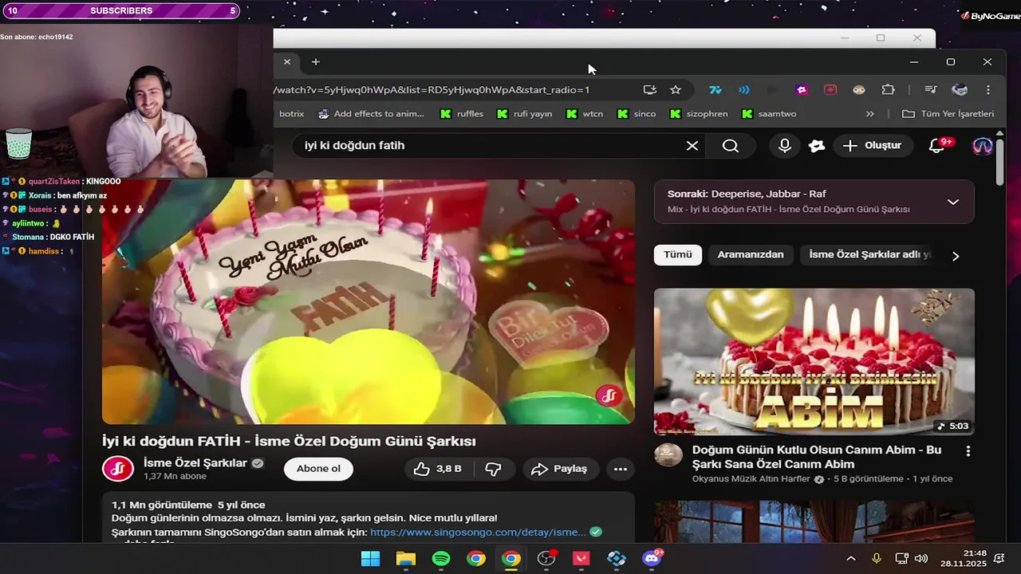Open the rufi yayın bookmark

(x=524, y=114)
